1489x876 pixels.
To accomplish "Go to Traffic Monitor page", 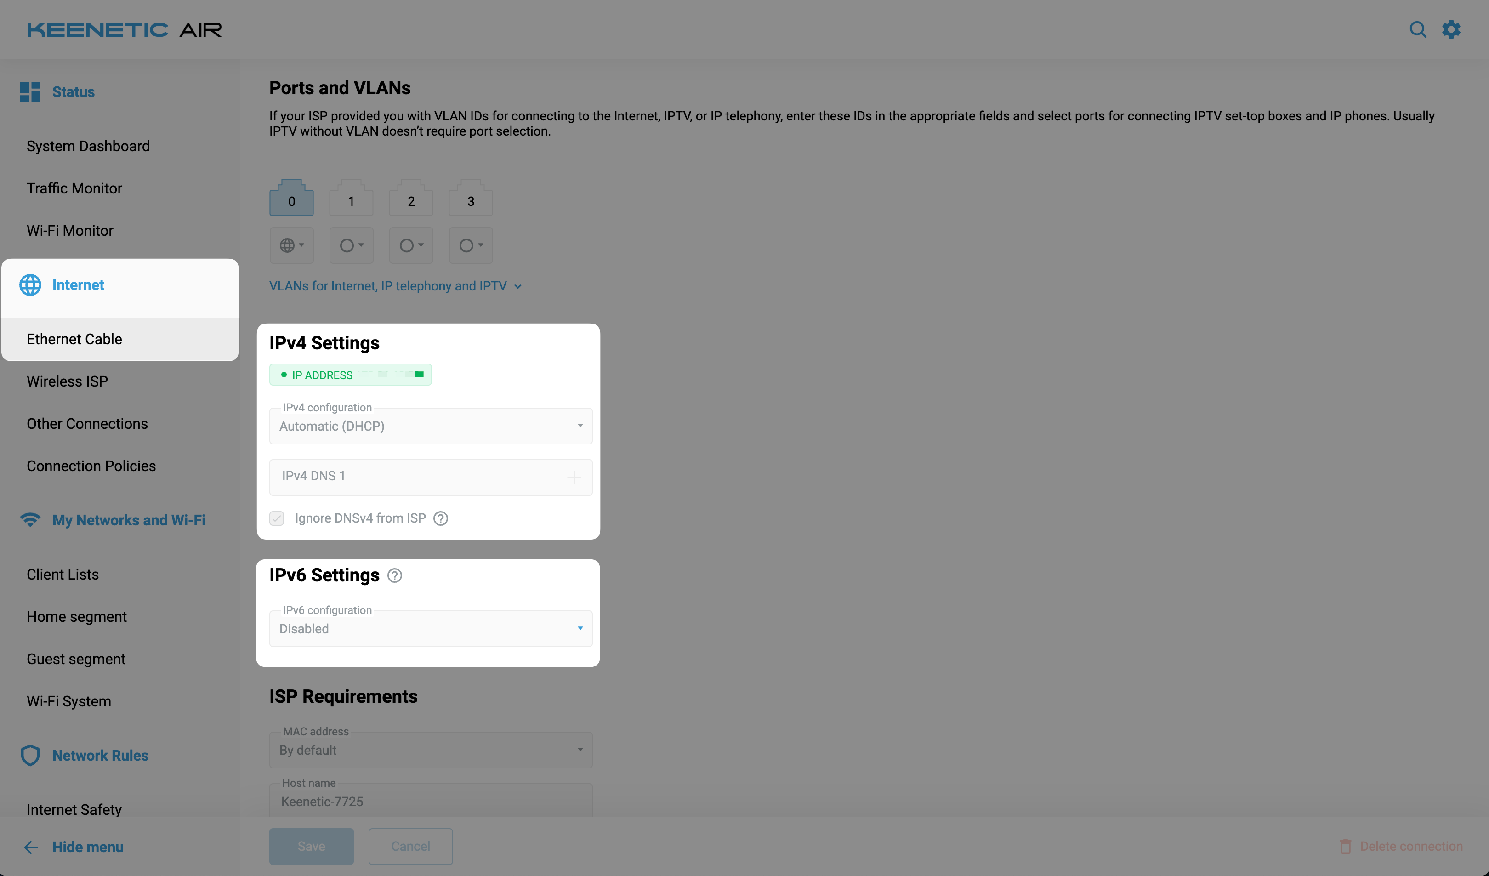I will 74,188.
